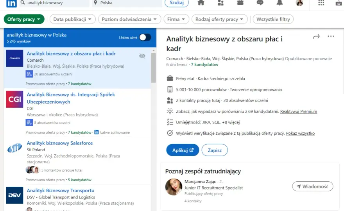
Task: Expand the Rodzaj oferty pracy filter
Action: pyautogui.click(x=220, y=19)
